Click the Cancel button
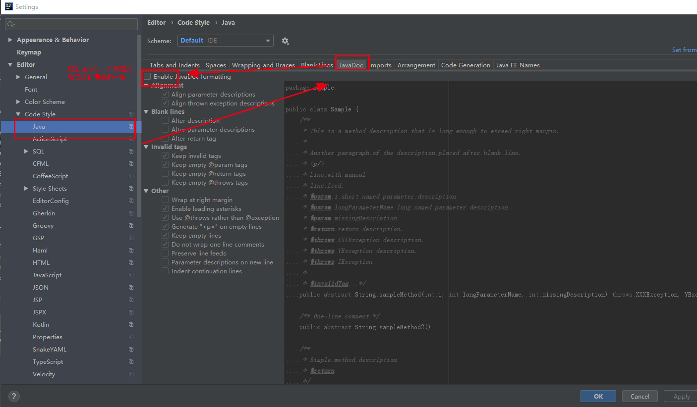The image size is (697, 407). (x=639, y=396)
